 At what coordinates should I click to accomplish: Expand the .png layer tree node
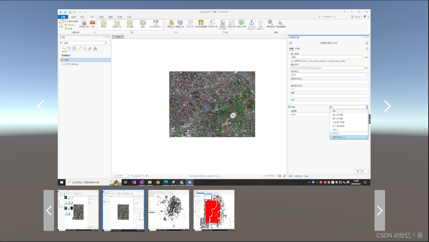tap(62, 64)
